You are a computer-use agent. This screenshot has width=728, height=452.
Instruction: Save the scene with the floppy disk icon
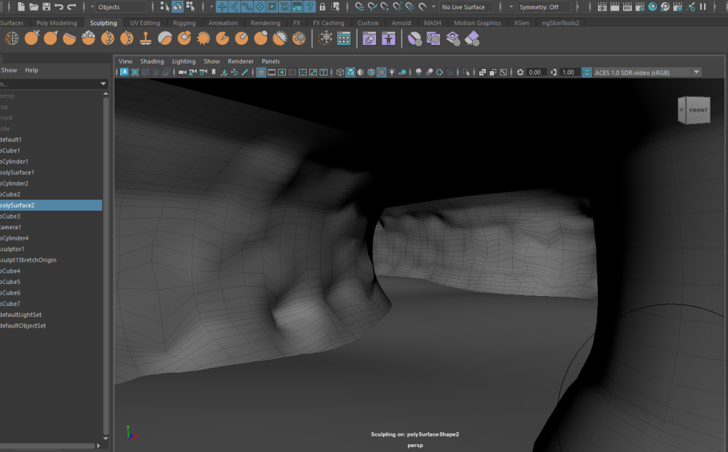click(46, 6)
